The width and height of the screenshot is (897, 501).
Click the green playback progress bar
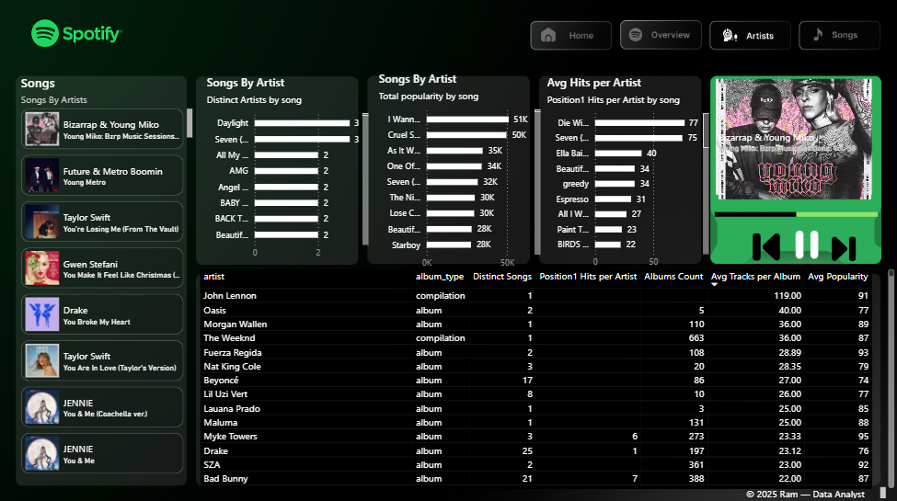795,214
